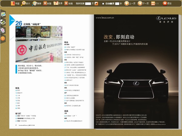
Task: Click contents entry numbered 22 under 财专栏
Action: [25, 118]
